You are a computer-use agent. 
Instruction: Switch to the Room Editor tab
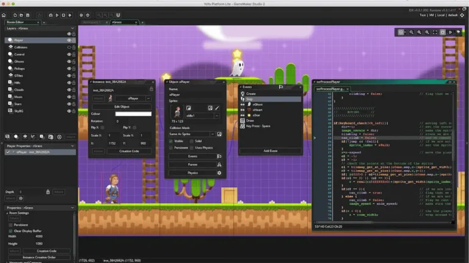pos(23,23)
